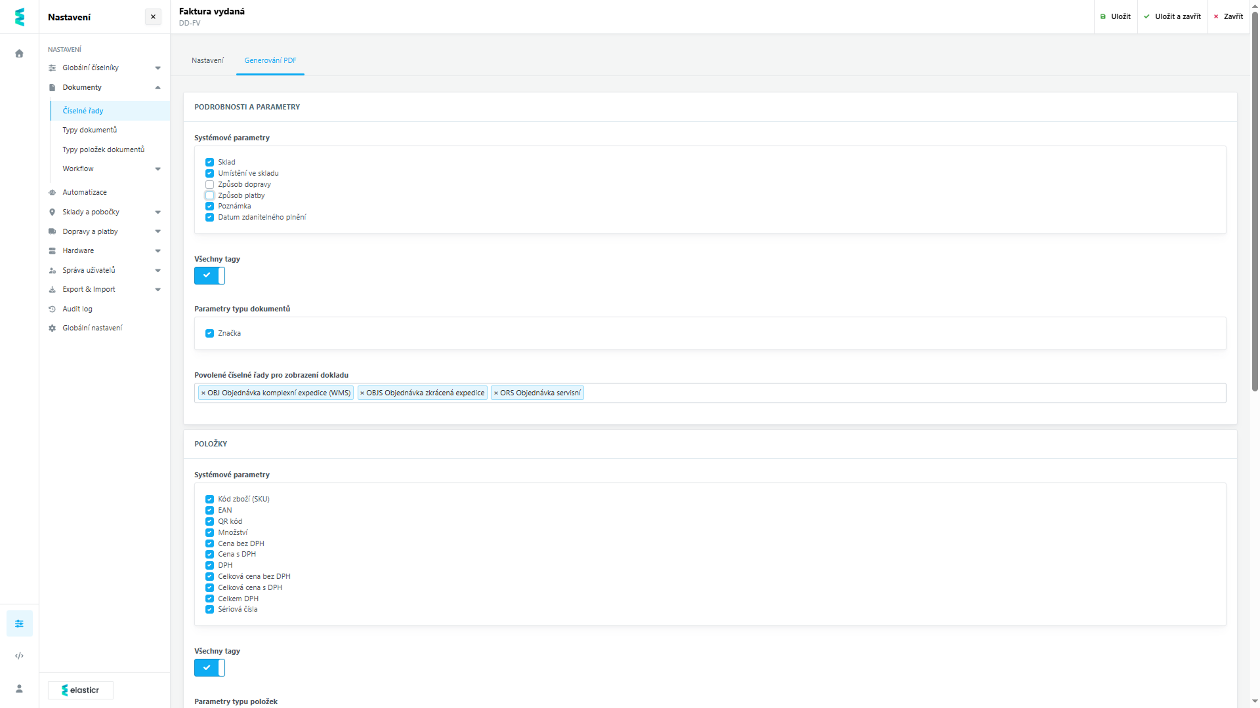The height and width of the screenshot is (708, 1260).
Task: Open Typy dokumentů in the sidebar
Action: [x=90, y=130]
